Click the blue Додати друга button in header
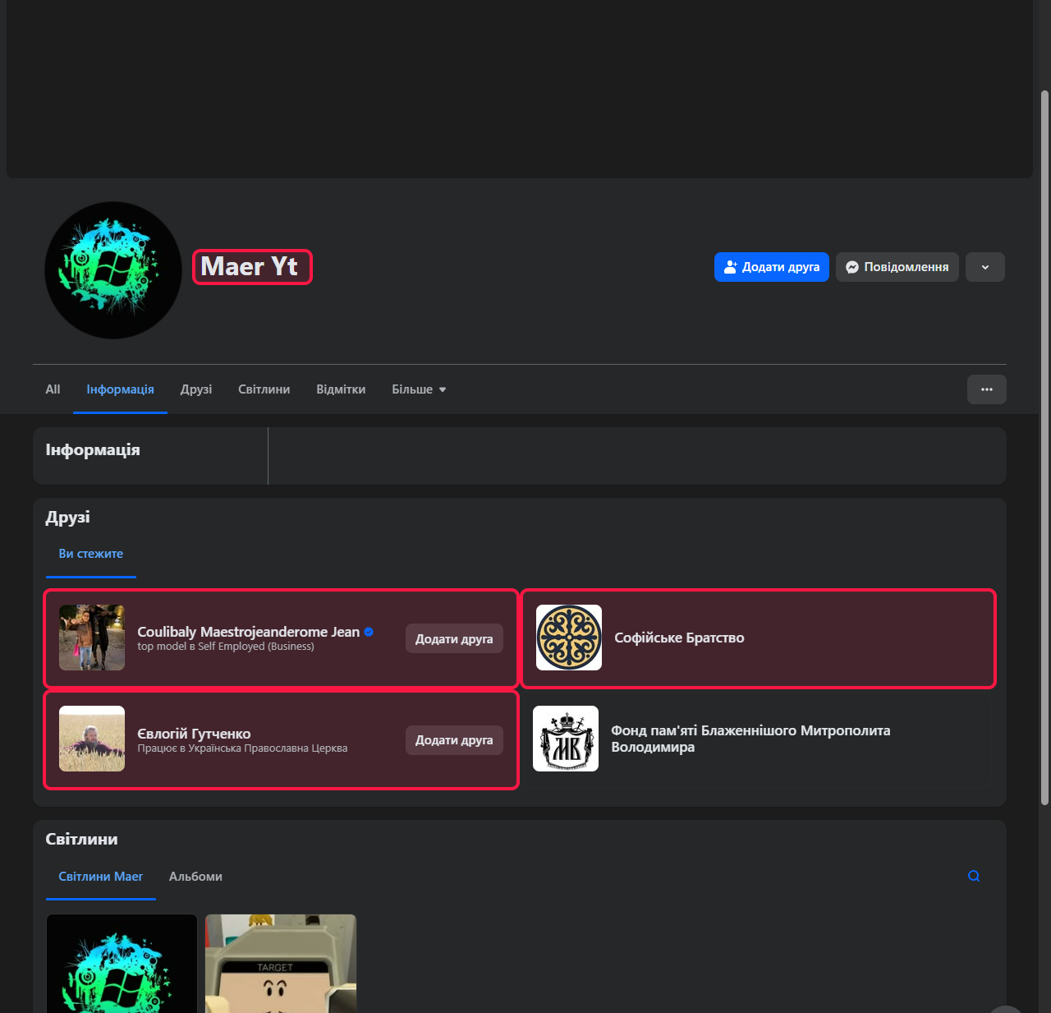1051x1013 pixels. [772, 267]
